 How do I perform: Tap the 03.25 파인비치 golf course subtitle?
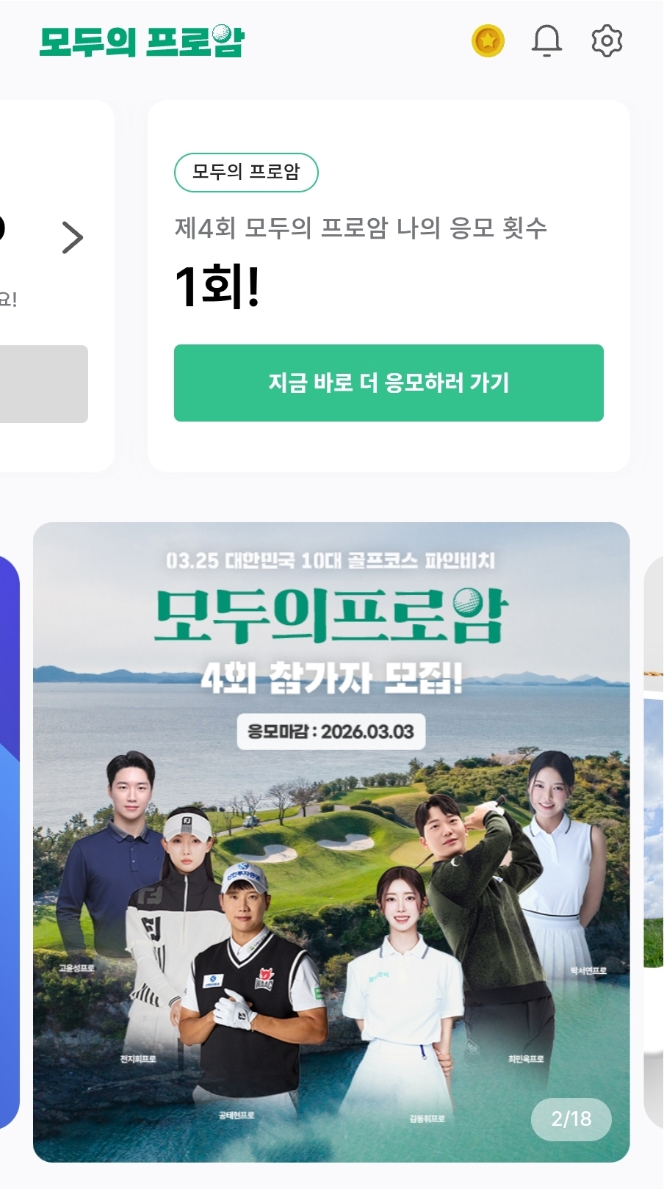click(331, 561)
